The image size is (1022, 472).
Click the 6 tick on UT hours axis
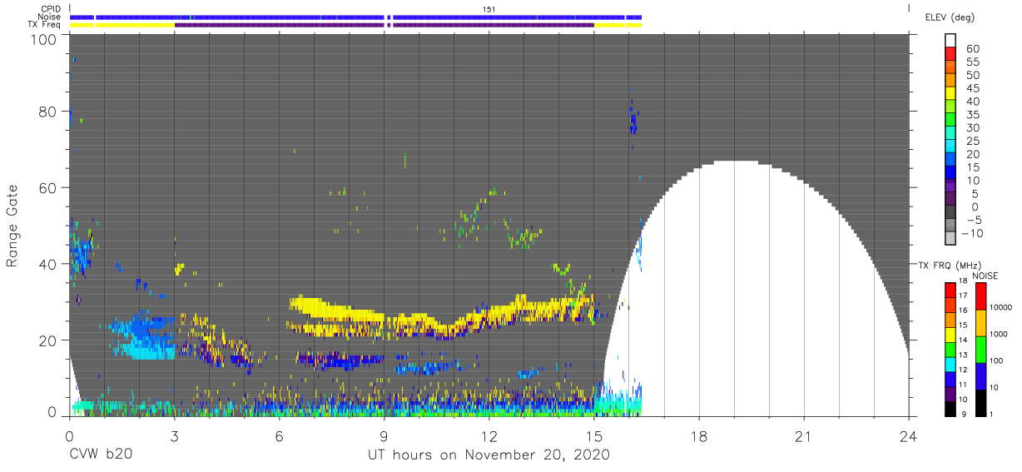coord(279,435)
